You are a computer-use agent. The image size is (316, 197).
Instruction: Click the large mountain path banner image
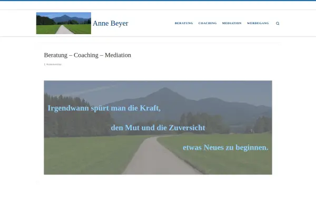[x=158, y=128]
